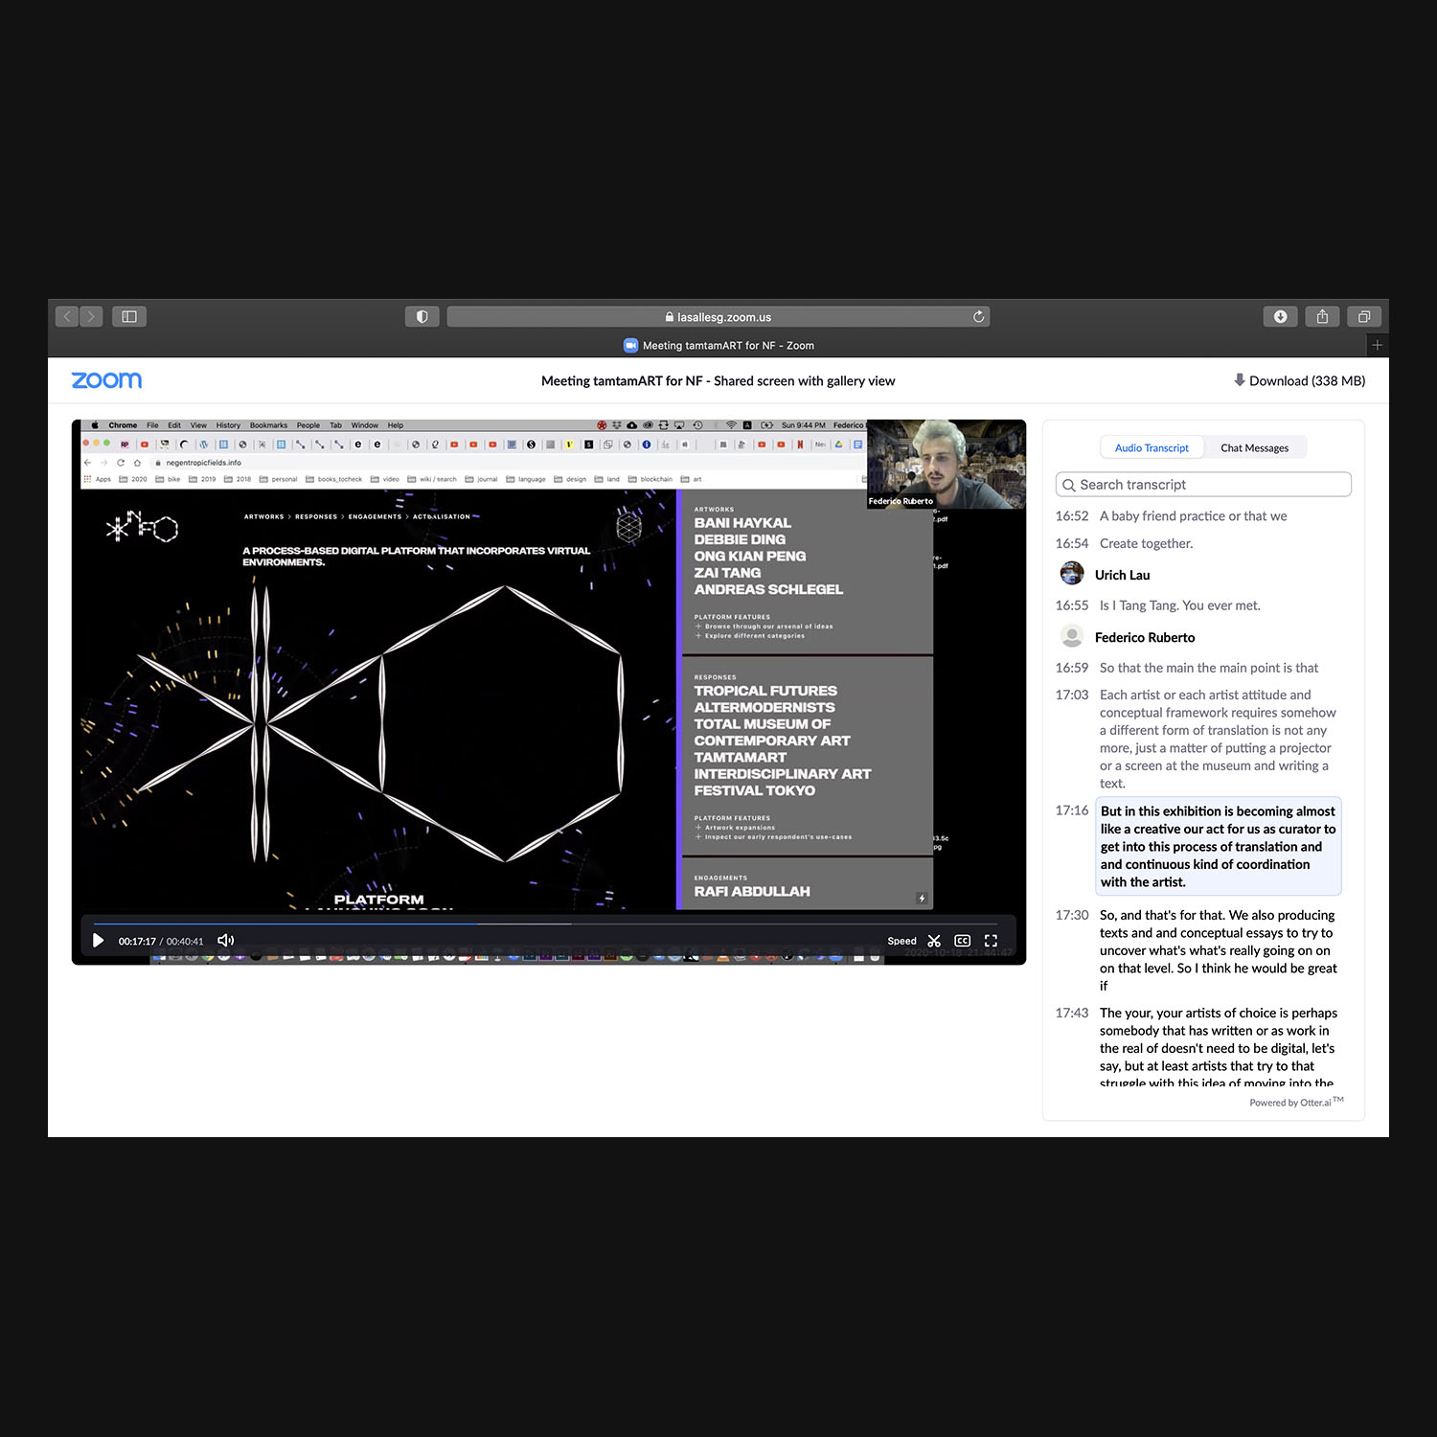This screenshot has height=1437, width=1437.
Task: Click the Chrome menu in shared screen
Action: point(123,425)
